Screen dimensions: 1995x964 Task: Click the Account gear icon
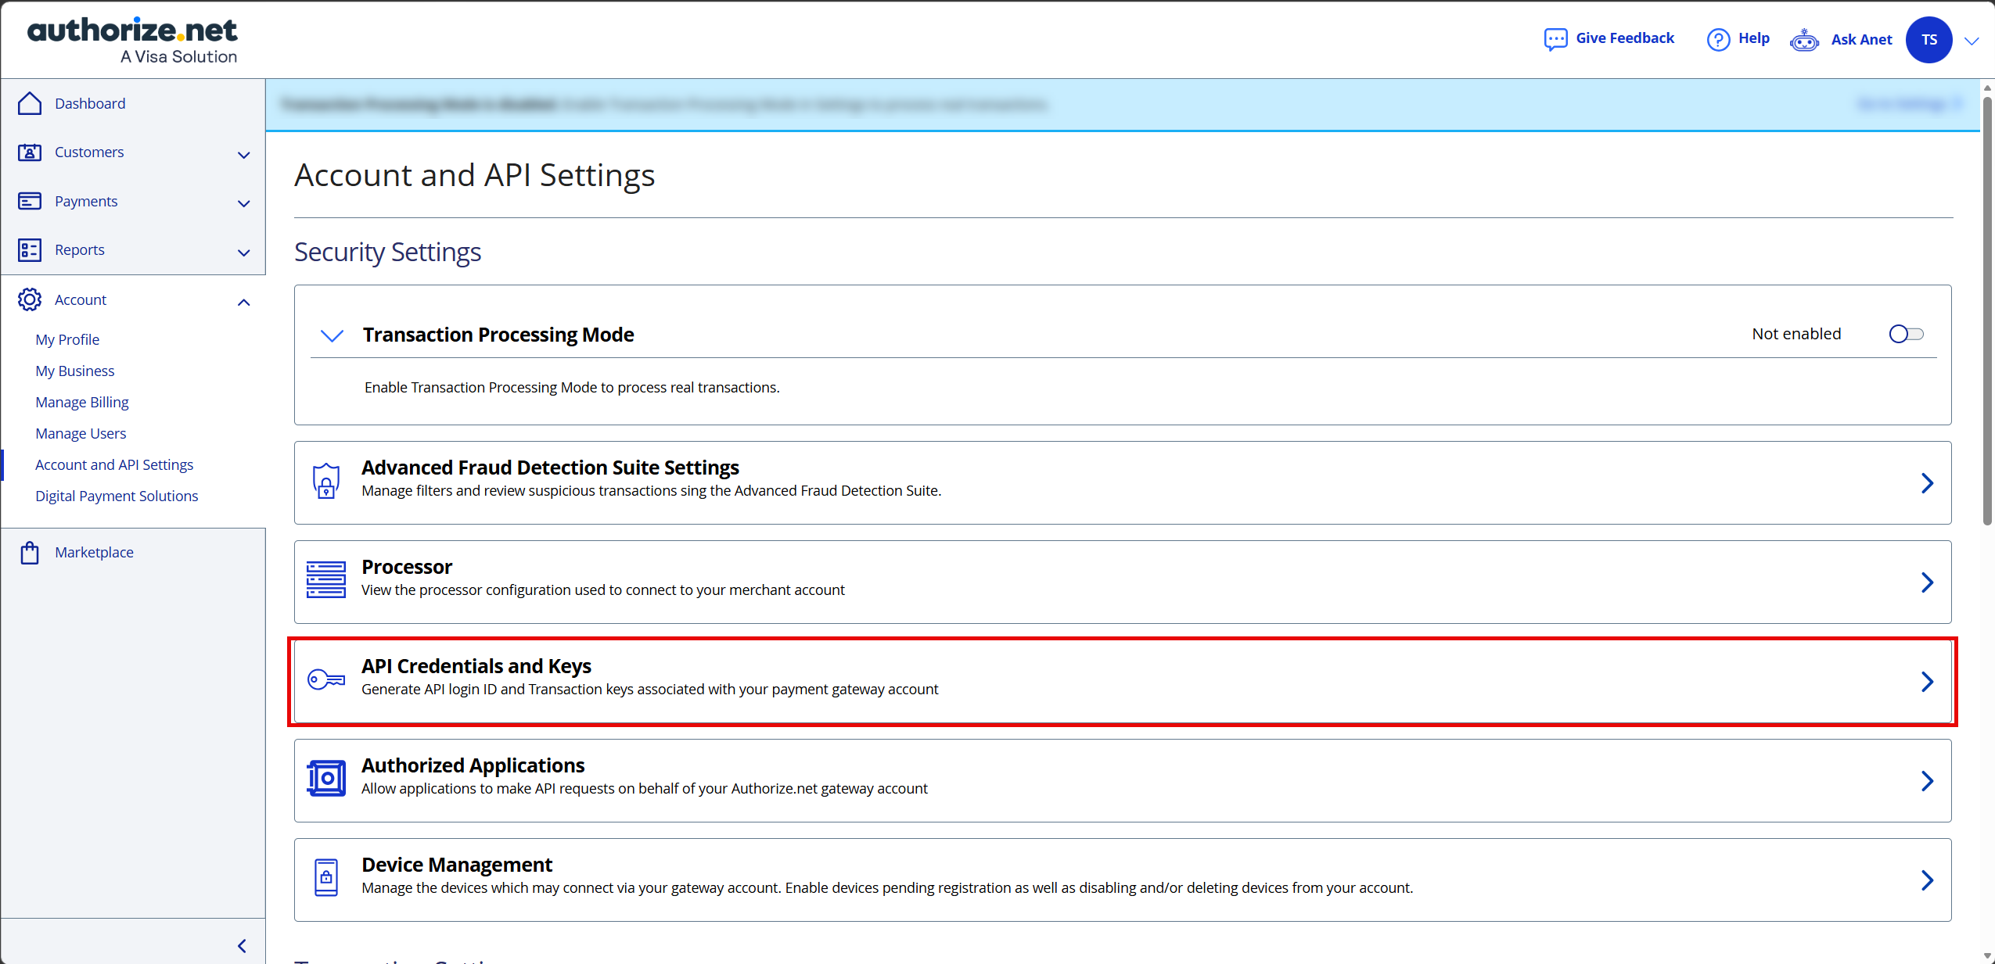tap(30, 299)
